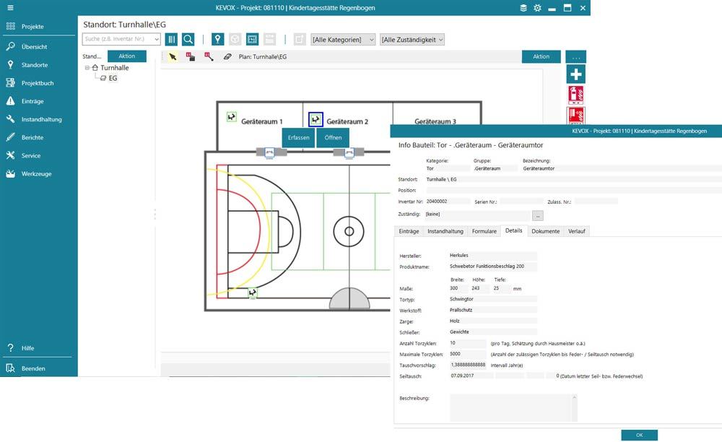Click the barcode scan toolbar icon
Screen dimensions: 722x442
[171, 40]
